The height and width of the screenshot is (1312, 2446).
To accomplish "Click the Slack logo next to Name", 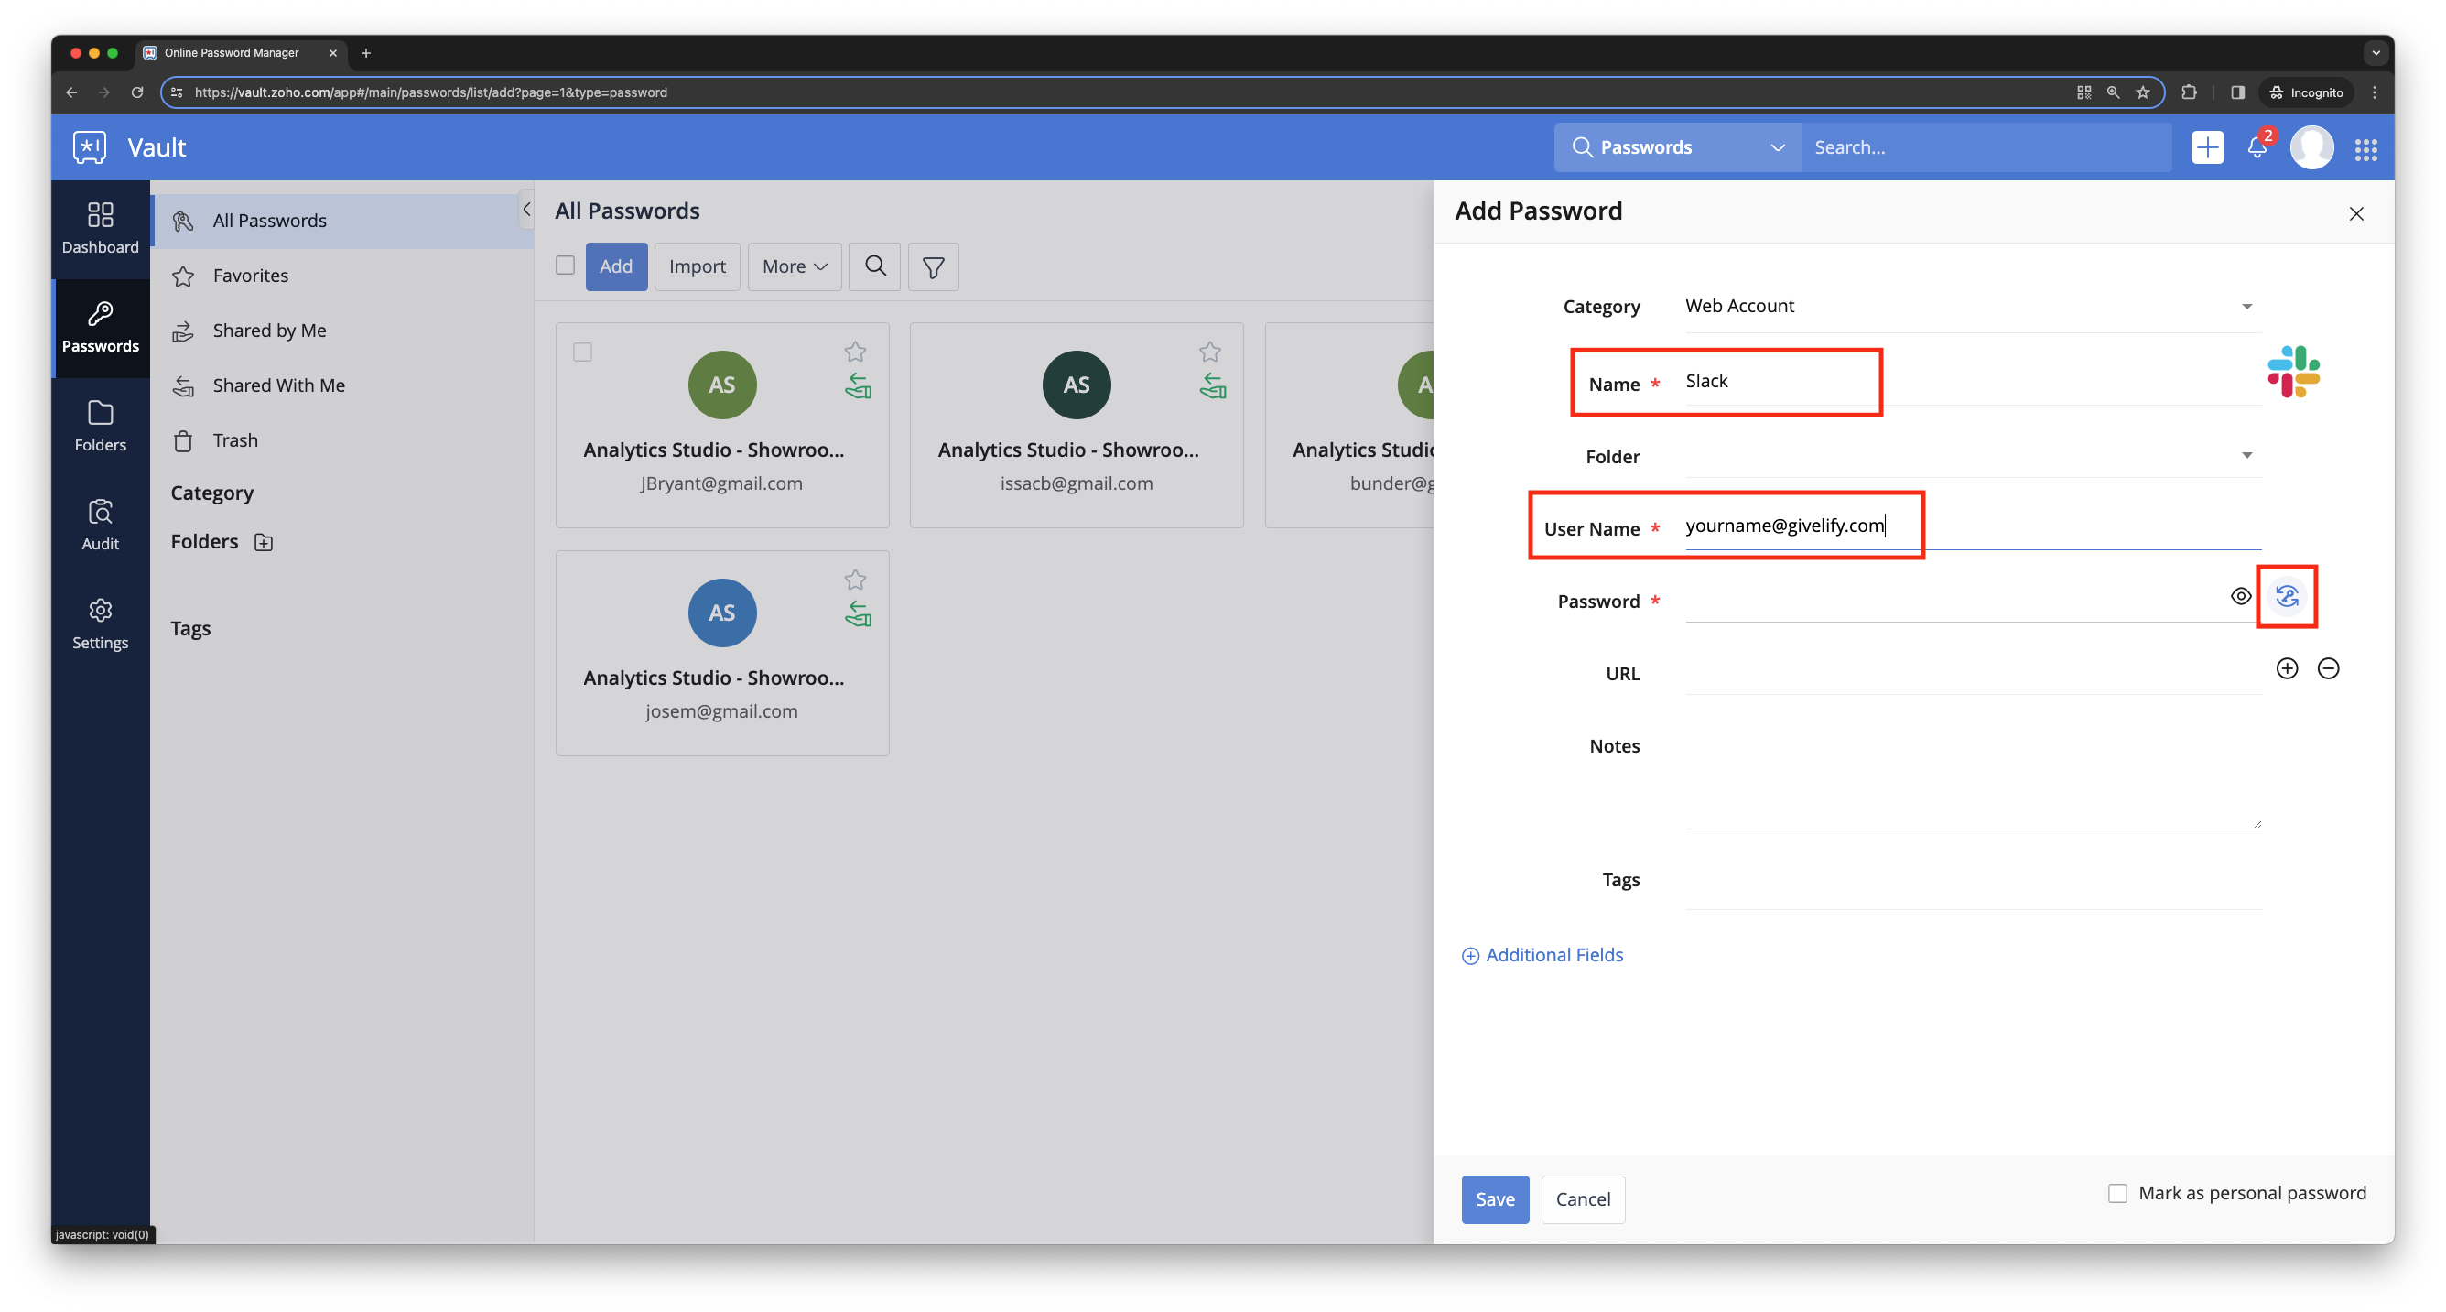I will (2293, 371).
